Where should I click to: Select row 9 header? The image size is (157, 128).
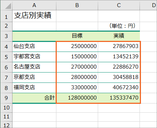6,98
